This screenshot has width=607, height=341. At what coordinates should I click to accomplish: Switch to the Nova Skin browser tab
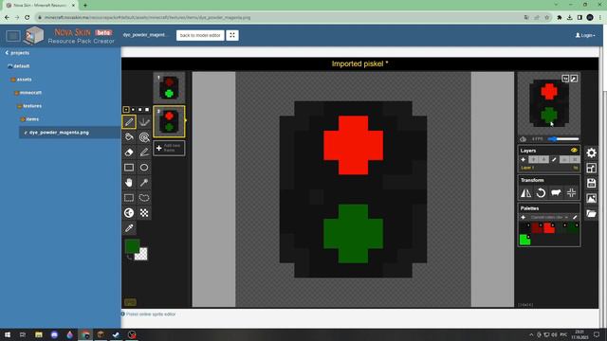[x=40, y=6]
